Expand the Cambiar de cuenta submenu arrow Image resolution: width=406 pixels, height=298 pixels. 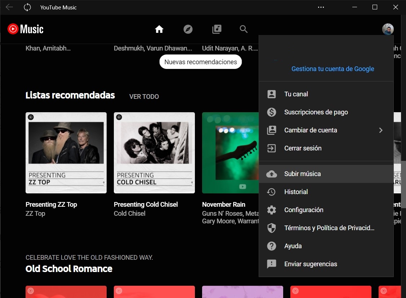381,130
